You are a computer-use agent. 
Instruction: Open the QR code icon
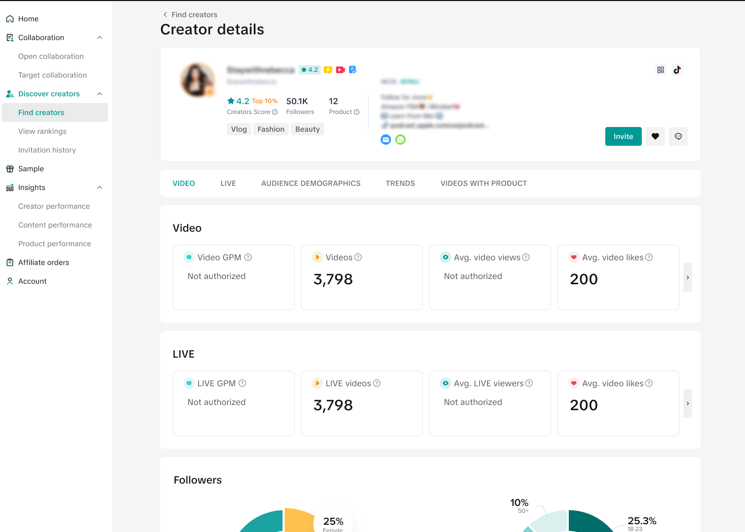pyautogui.click(x=661, y=70)
